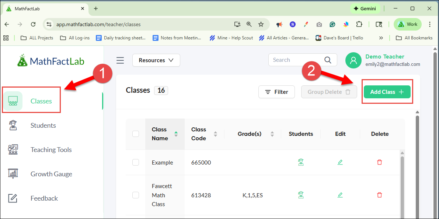Click the Group Delete button
Screen dimensions: 439x219
329,92
